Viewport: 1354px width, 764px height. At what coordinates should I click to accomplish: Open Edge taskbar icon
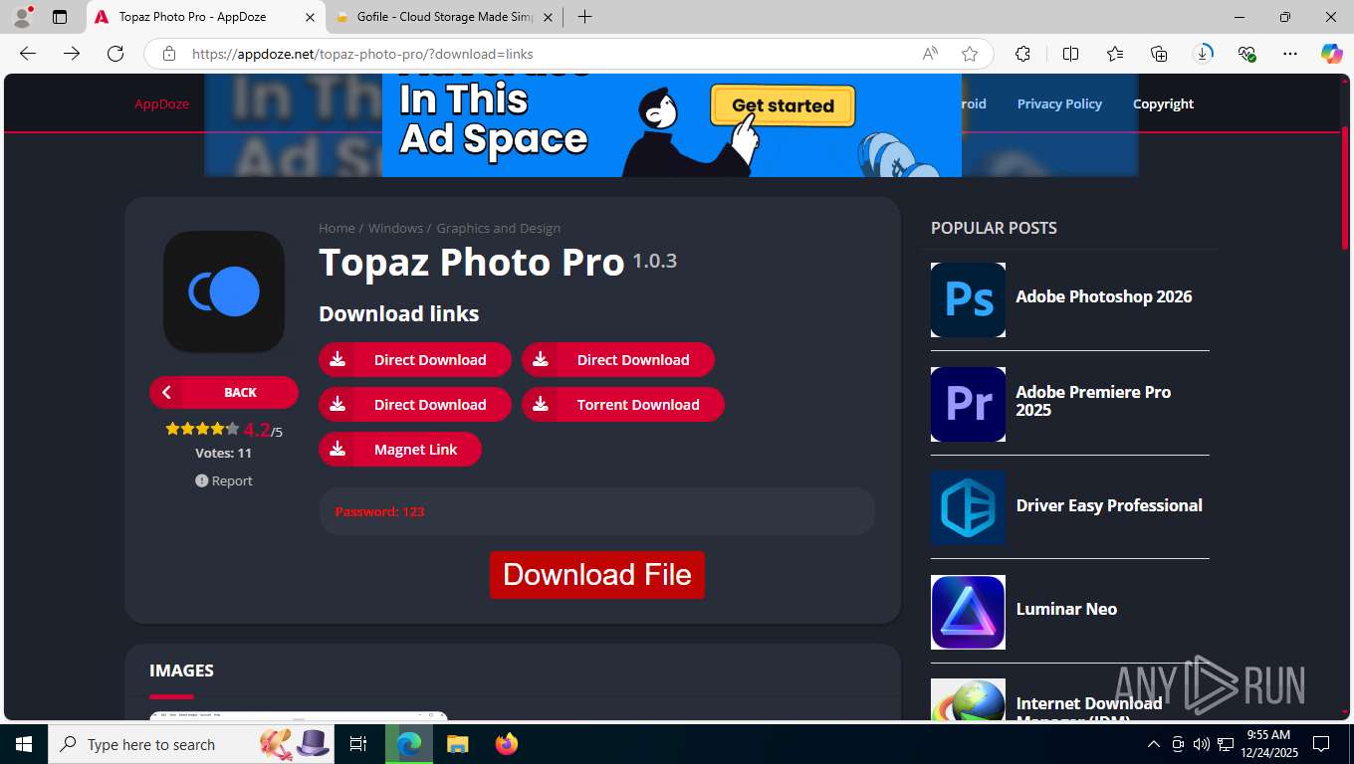pyautogui.click(x=408, y=744)
